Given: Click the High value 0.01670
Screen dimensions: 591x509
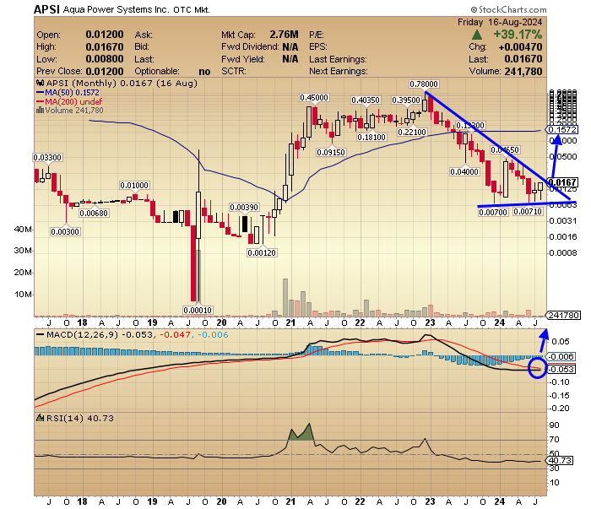Looking at the screenshot, I should 105,47.
